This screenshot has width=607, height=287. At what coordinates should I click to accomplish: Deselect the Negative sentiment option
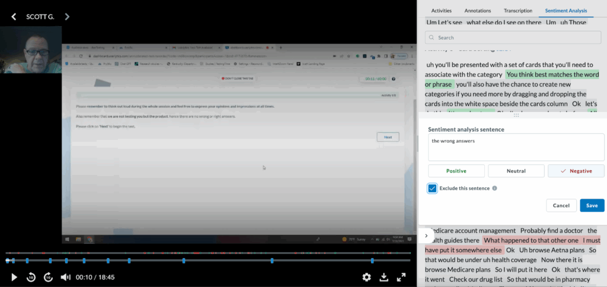(x=576, y=171)
